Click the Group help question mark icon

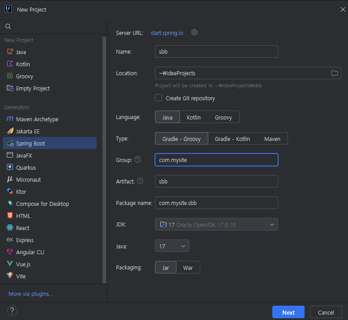(137, 159)
